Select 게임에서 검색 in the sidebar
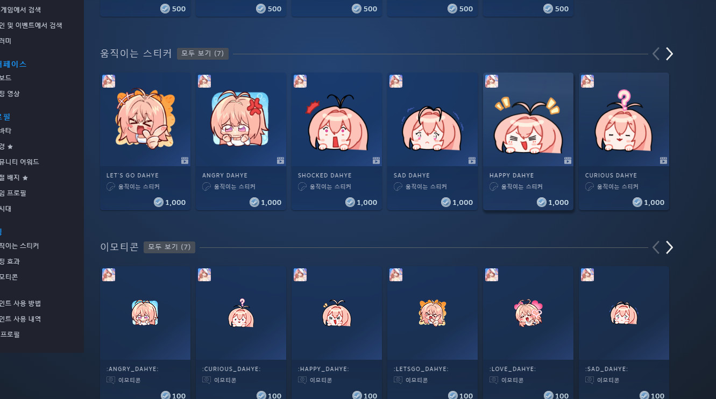This screenshot has width=716, height=399. click(20, 10)
